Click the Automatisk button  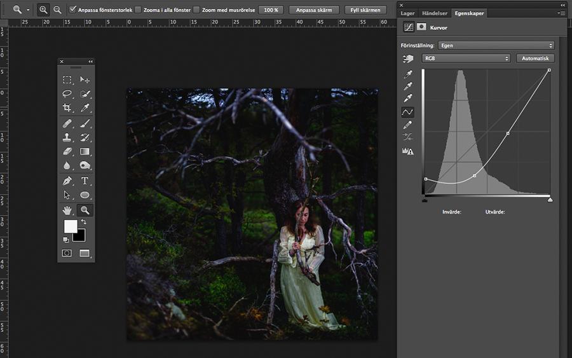(x=535, y=59)
